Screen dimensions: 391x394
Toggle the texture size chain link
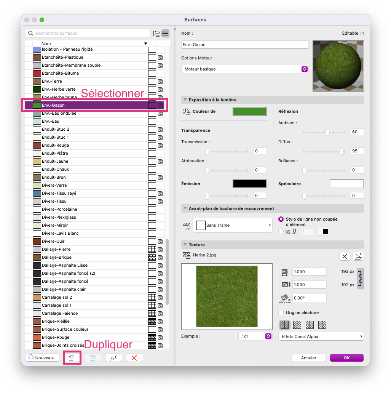(x=361, y=279)
